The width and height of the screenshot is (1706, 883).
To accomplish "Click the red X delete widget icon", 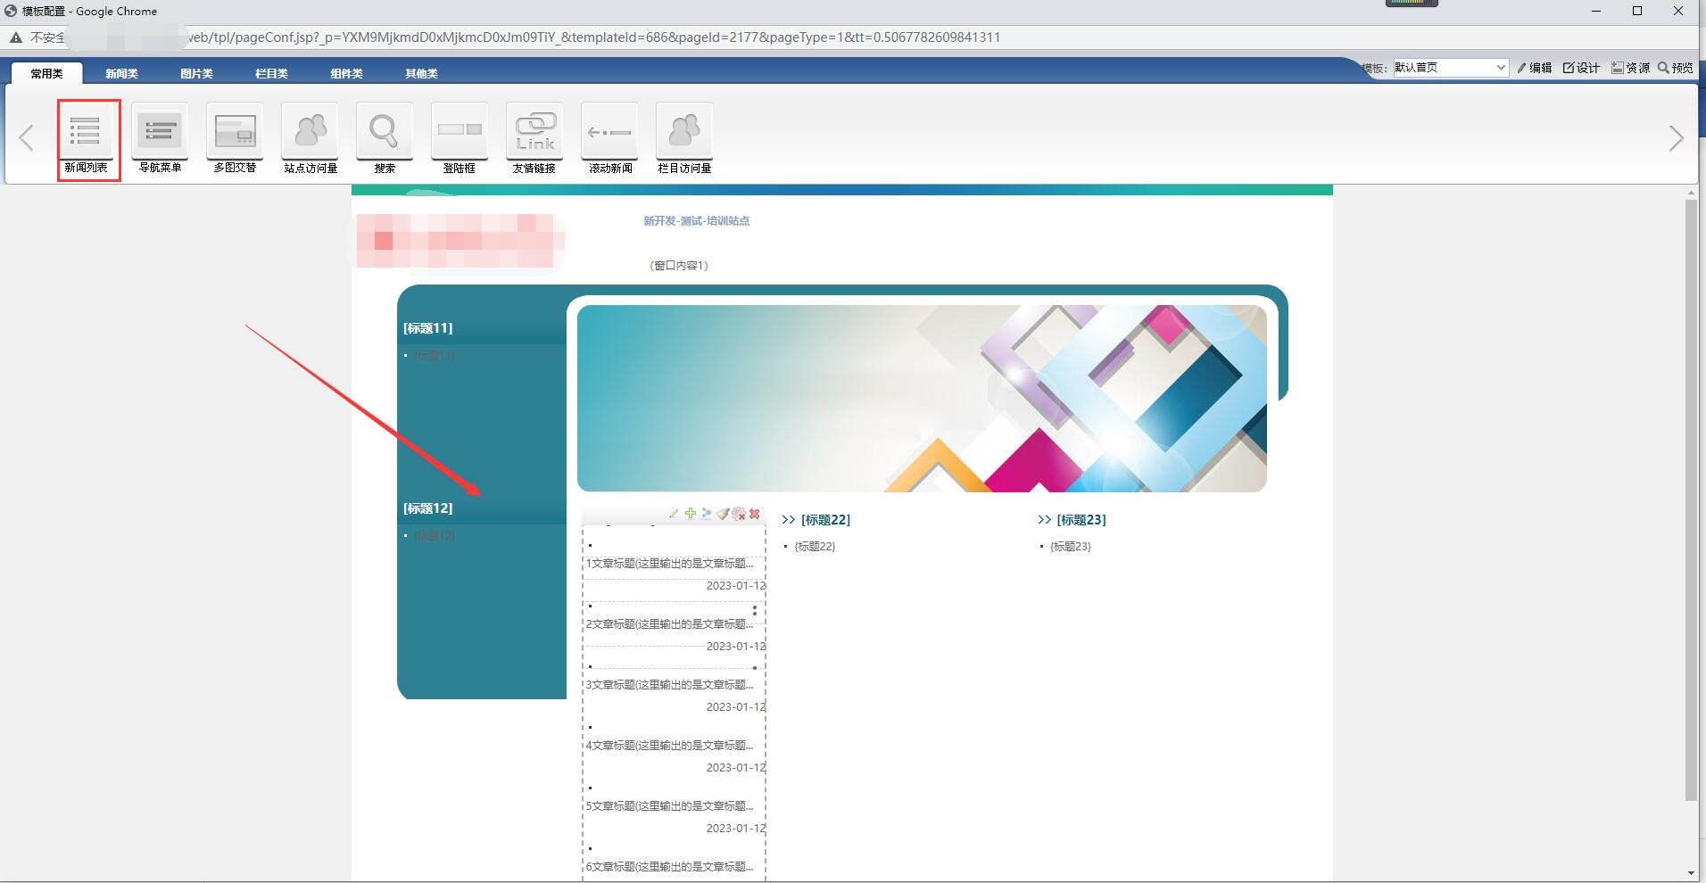I will click(x=755, y=514).
